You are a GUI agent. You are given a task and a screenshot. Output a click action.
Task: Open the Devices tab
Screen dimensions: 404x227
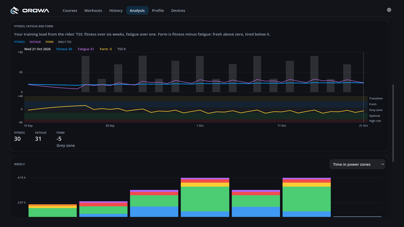pos(178,11)
